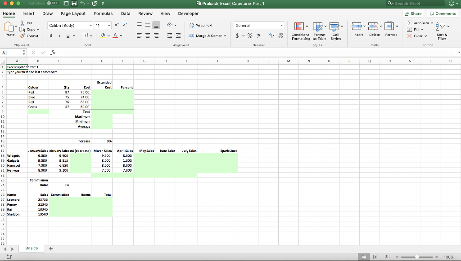
Task: Expand the Paste options dropdown arrow
Action: tap(16, 27)
